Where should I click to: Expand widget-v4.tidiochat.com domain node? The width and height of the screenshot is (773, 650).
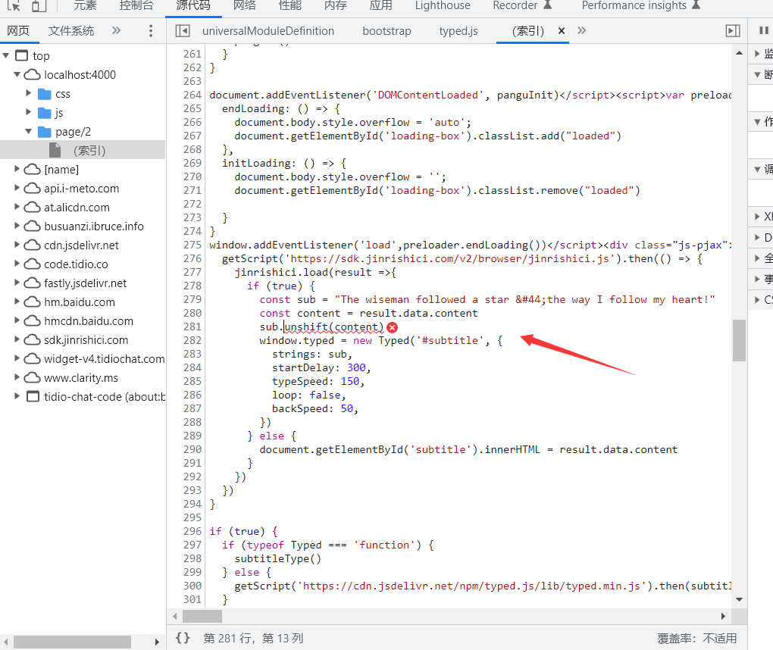[17, 358]
